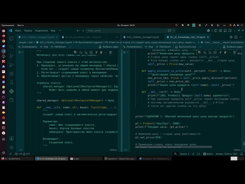The height and width of the screenshot is (184, 245).
Task: Click Выбрать ядро in the right notebook
Action: tap(233, 47)
